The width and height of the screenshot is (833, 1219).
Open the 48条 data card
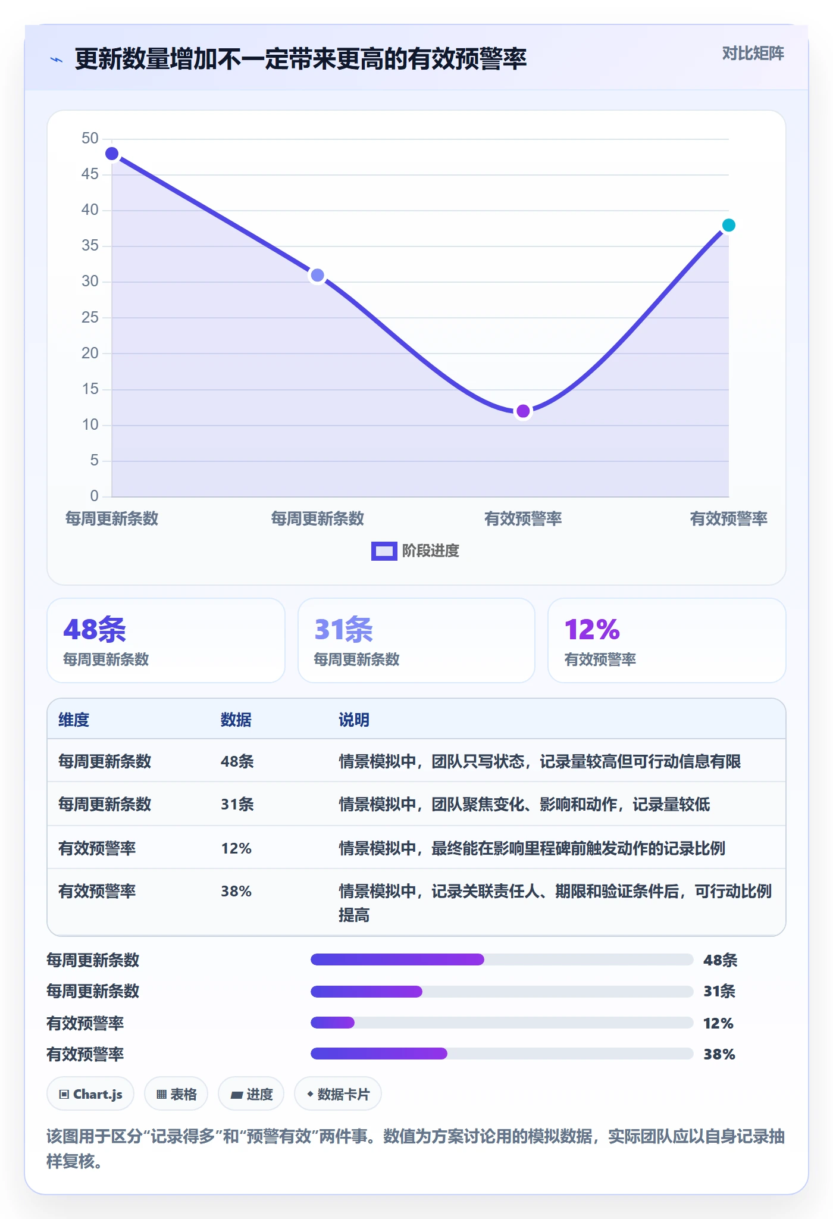pyautogui.click(x=166, y=640)
